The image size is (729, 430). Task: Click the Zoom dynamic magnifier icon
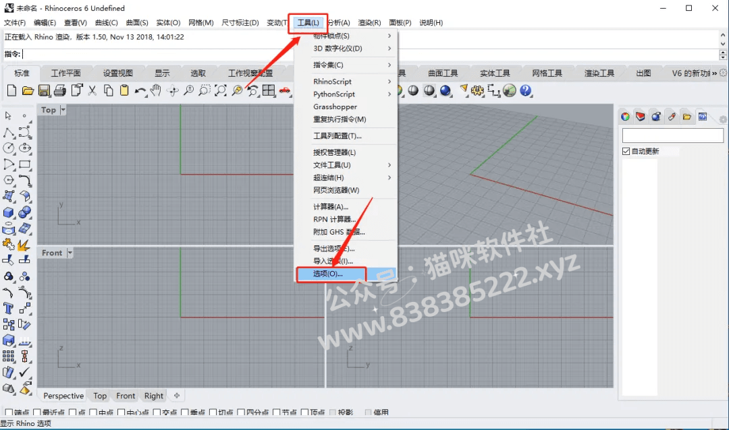click(x=188, y=90)
